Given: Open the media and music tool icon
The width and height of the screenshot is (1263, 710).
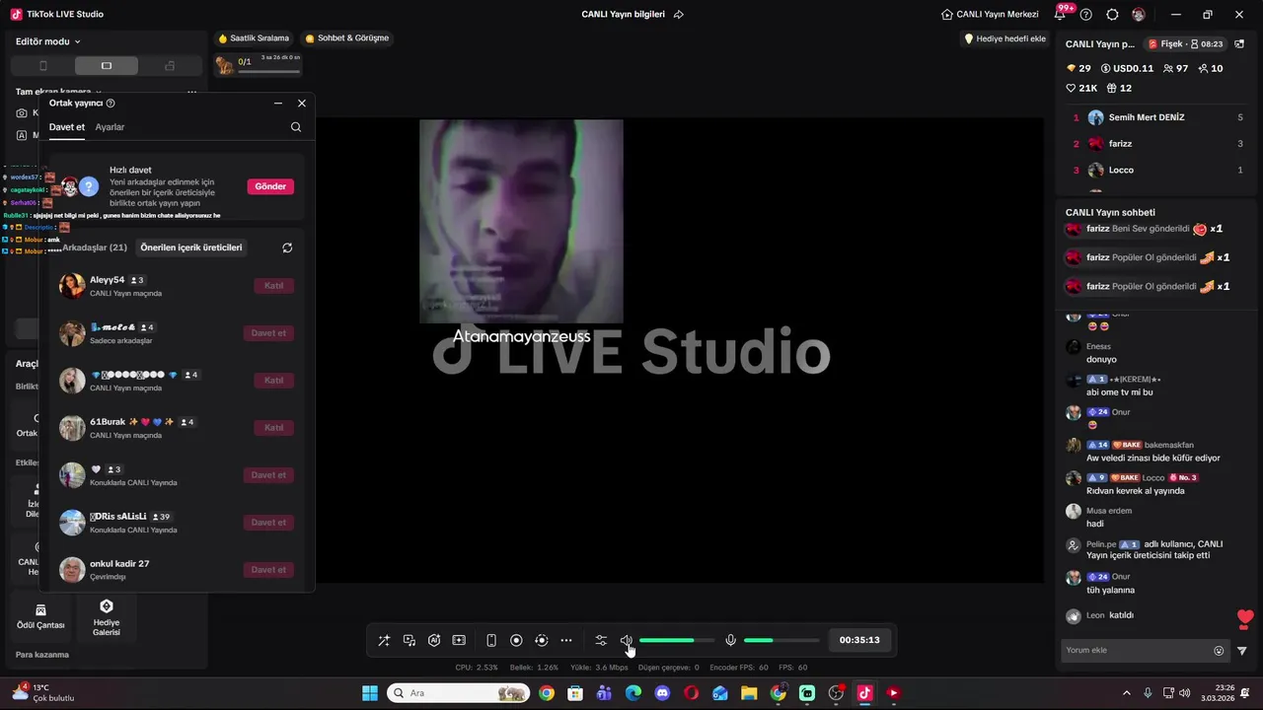Looking at the screenshot, I should pos(409,640).
